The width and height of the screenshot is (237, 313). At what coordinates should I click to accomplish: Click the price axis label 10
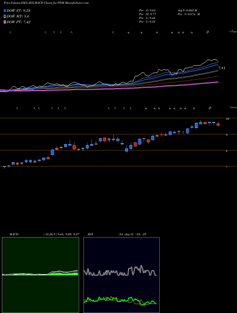coord(227,119)
